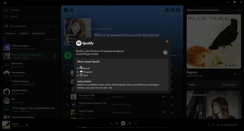244x131 pixels.
Task: Unlike Fields Of Gold heart
Action: point(163,112)
